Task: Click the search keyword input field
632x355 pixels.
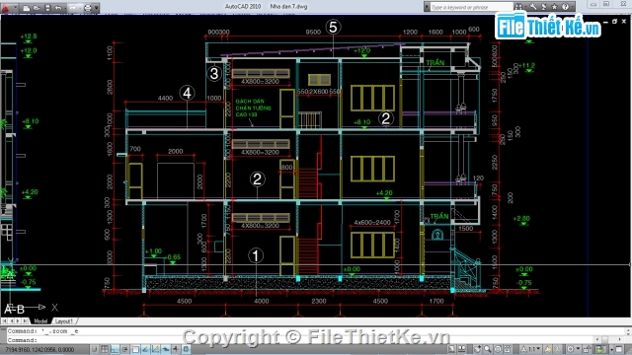Action: coord(471,7)
